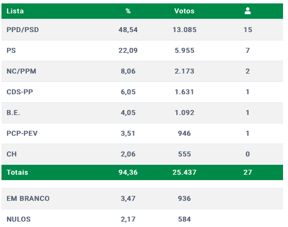Viewport: 288px width, 227px height.
Task: Click the 936 blank votes value
Action: tap(184, 198)
